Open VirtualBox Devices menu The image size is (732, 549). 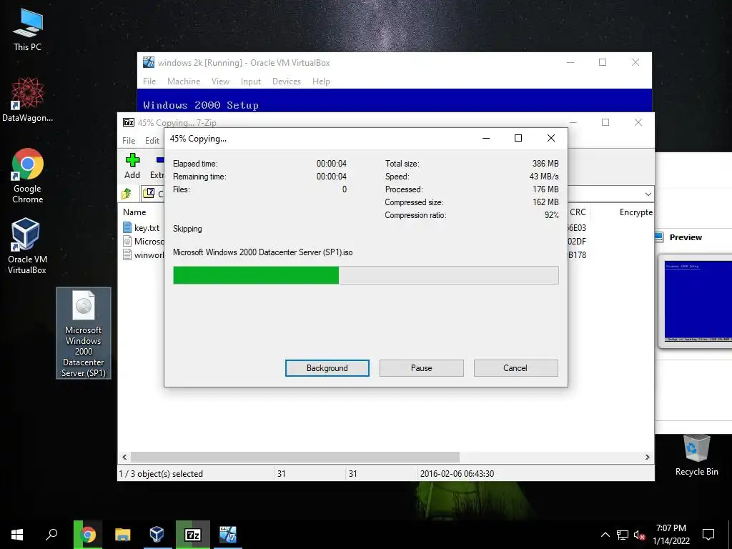coord(286,81)
